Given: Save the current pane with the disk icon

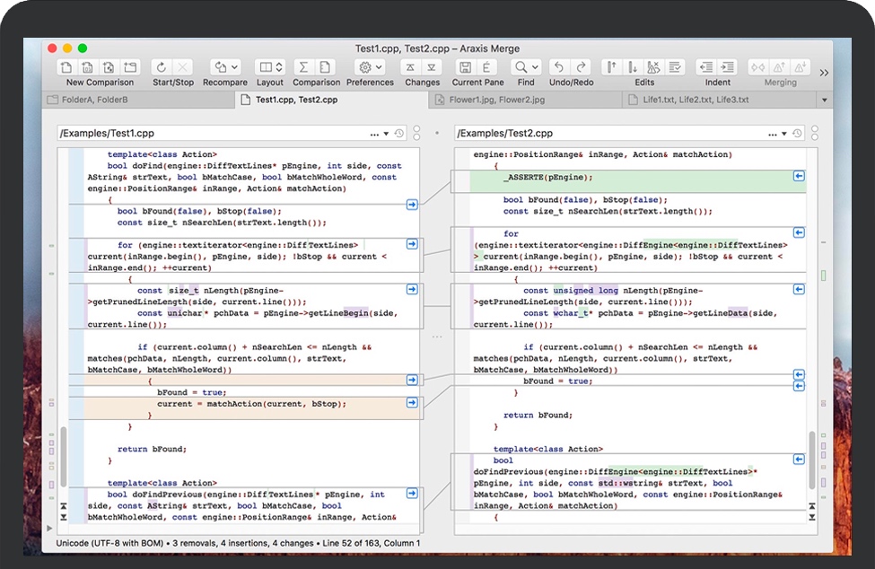Looking at the screenshot, I should click(465, 67).
